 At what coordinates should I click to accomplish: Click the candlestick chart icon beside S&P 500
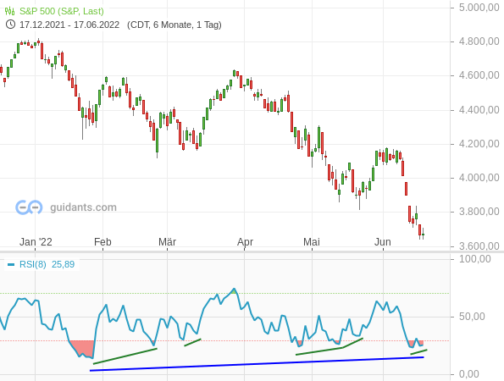tap(9, 11)
